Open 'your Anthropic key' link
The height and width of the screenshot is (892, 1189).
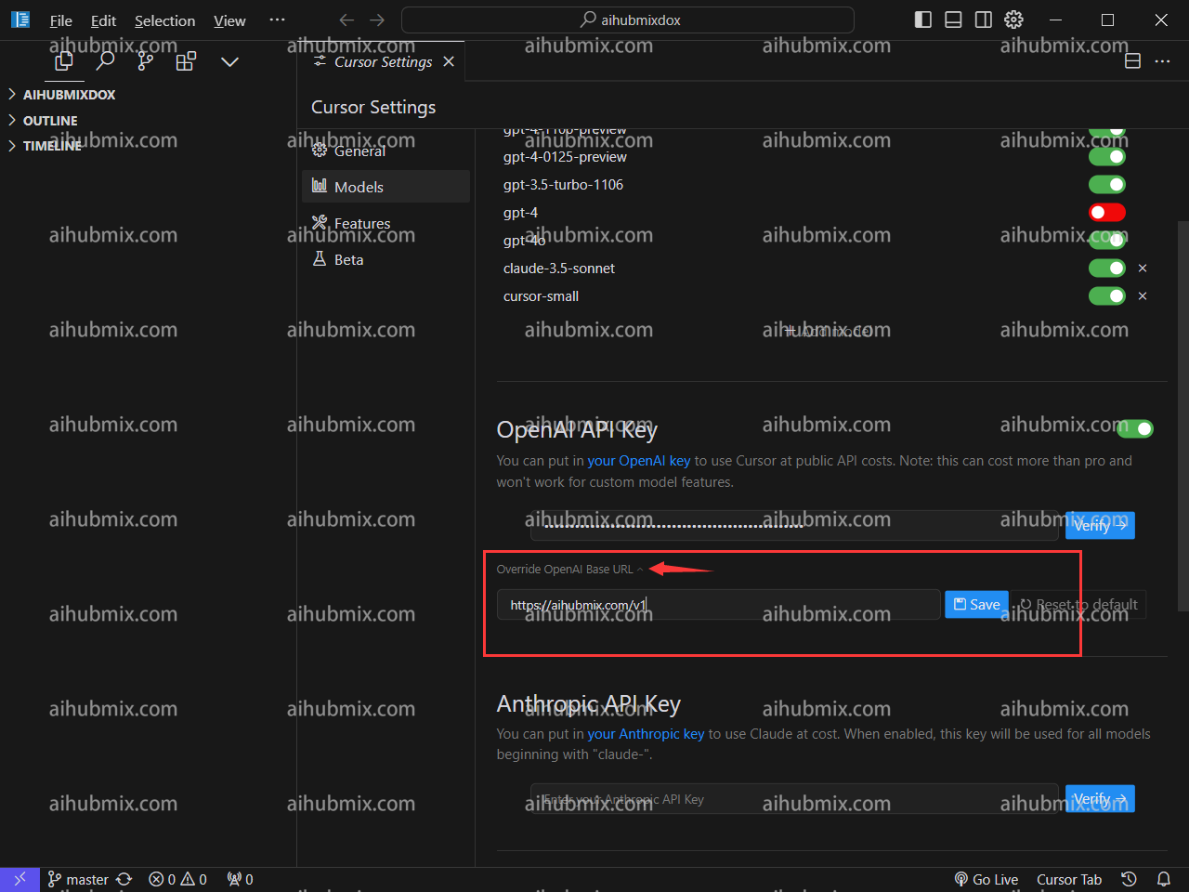(646, 734)
